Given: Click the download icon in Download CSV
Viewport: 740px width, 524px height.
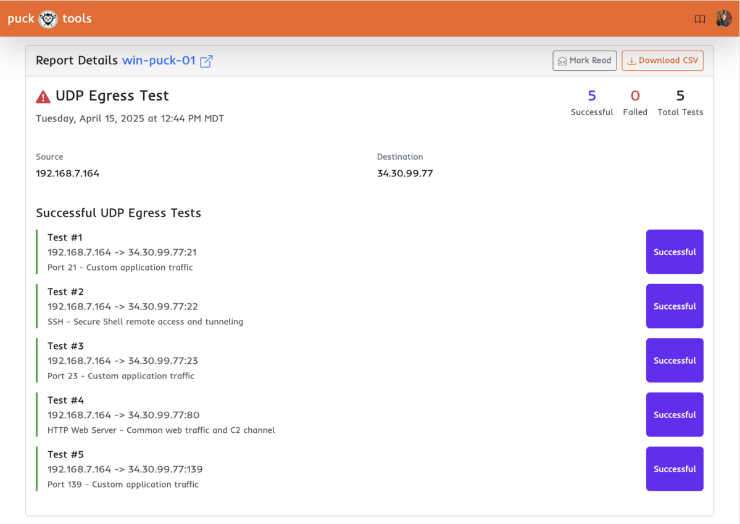Looking at the screenshot, I should (631, 61).
